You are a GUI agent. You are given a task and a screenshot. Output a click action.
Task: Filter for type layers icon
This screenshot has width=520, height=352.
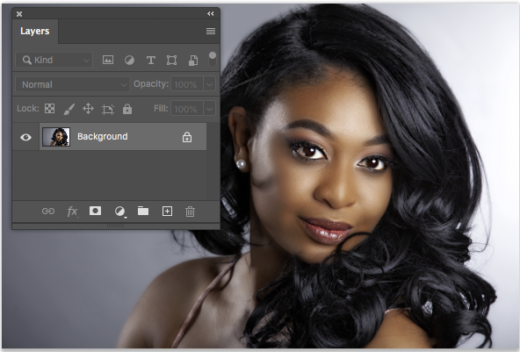click(x=151, y=60)
